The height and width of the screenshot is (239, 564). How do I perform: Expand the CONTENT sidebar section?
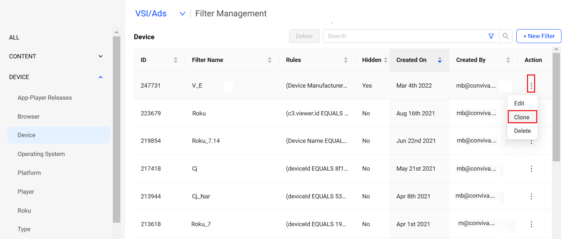101,56
